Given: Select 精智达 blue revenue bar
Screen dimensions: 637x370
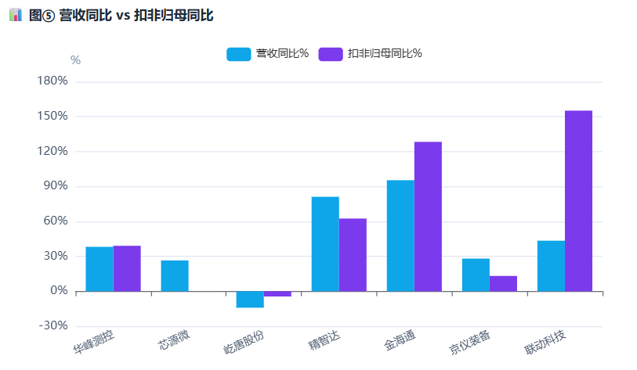Looking at the screenshot, I should (x=325, y=244).
